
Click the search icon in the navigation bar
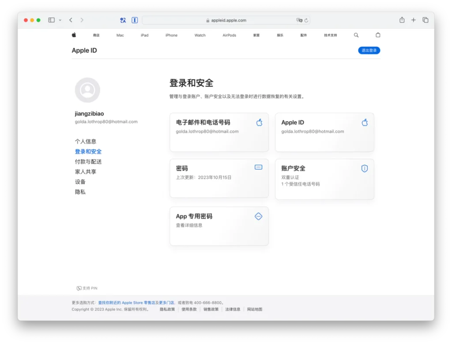356,35
